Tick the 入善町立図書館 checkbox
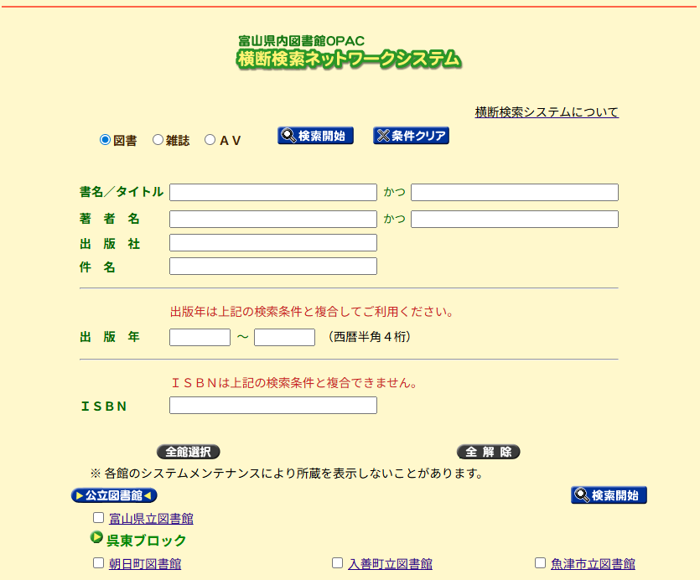The width and height of the screenshot is (700, 580). [338, 563]
